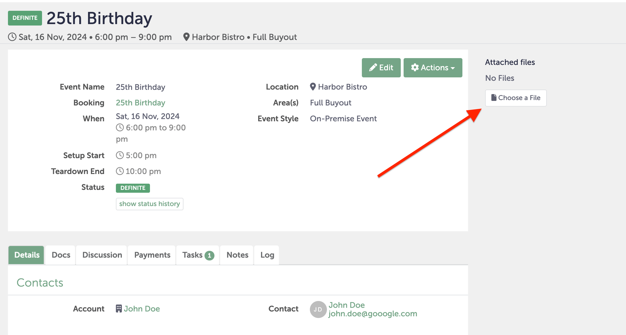Click the file icon in Choose a File
Viewport: 626px width, 335px height.
494,97
